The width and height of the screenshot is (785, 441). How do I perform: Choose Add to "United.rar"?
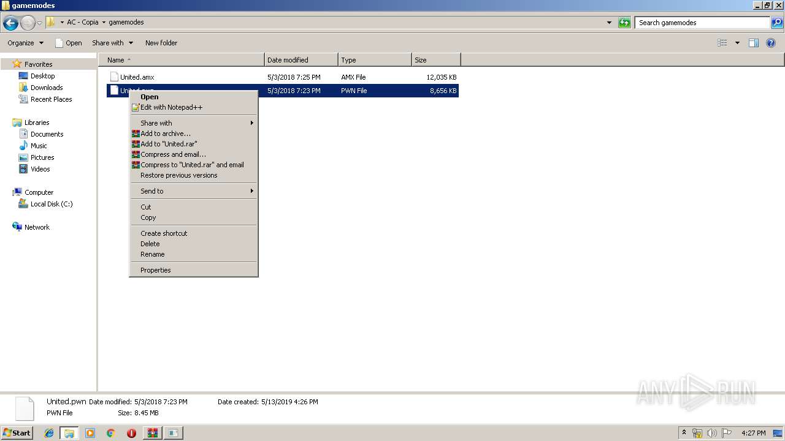pos(194,144)
